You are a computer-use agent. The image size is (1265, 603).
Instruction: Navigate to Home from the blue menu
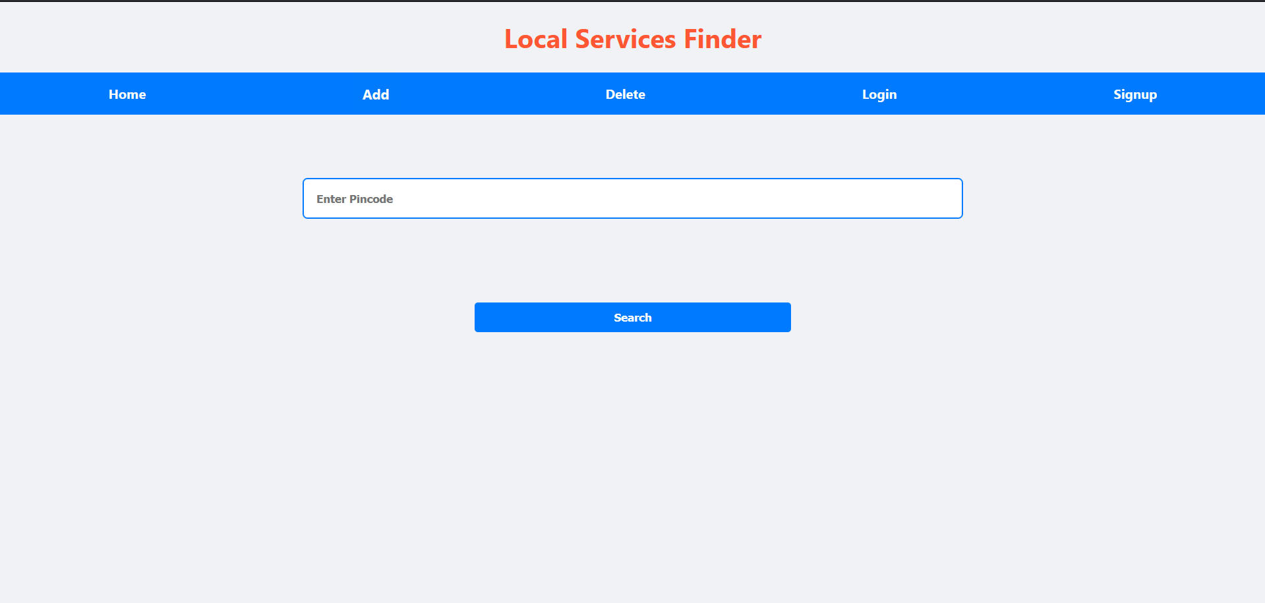(127, 94)
